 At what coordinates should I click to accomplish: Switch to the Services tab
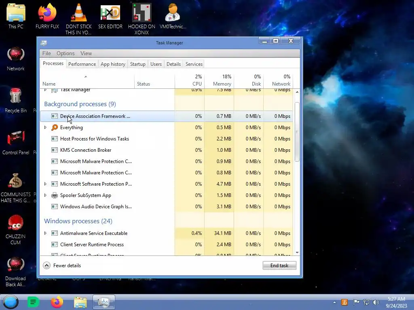(194, 64)
